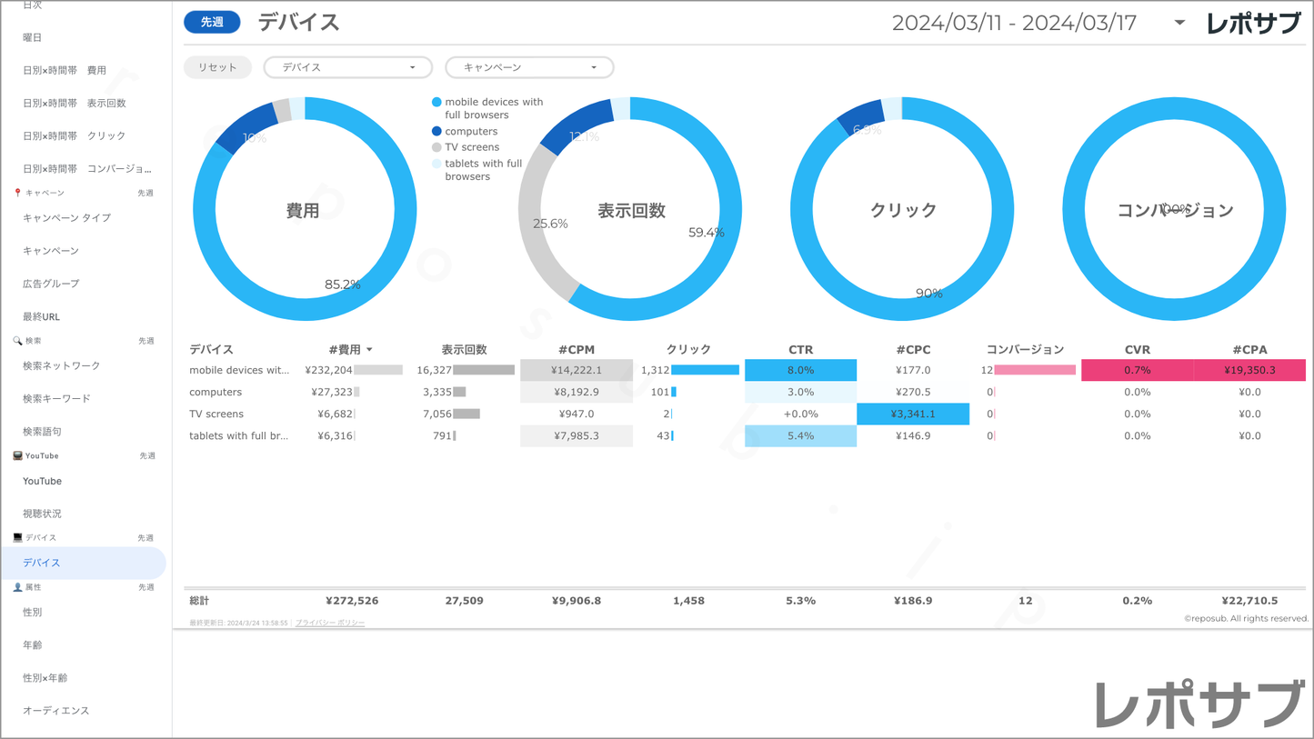1314x739 pixels.
Task: Open the プライバシー ポリシー link
Action: 330,623
